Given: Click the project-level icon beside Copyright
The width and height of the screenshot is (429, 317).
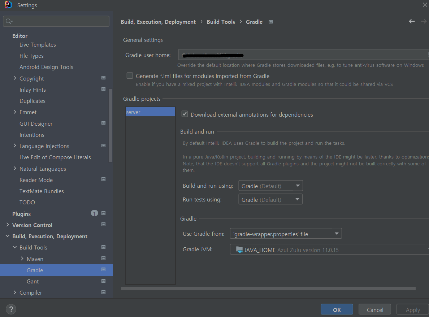Looking at the screenshot, I should [x=103, y=78].
